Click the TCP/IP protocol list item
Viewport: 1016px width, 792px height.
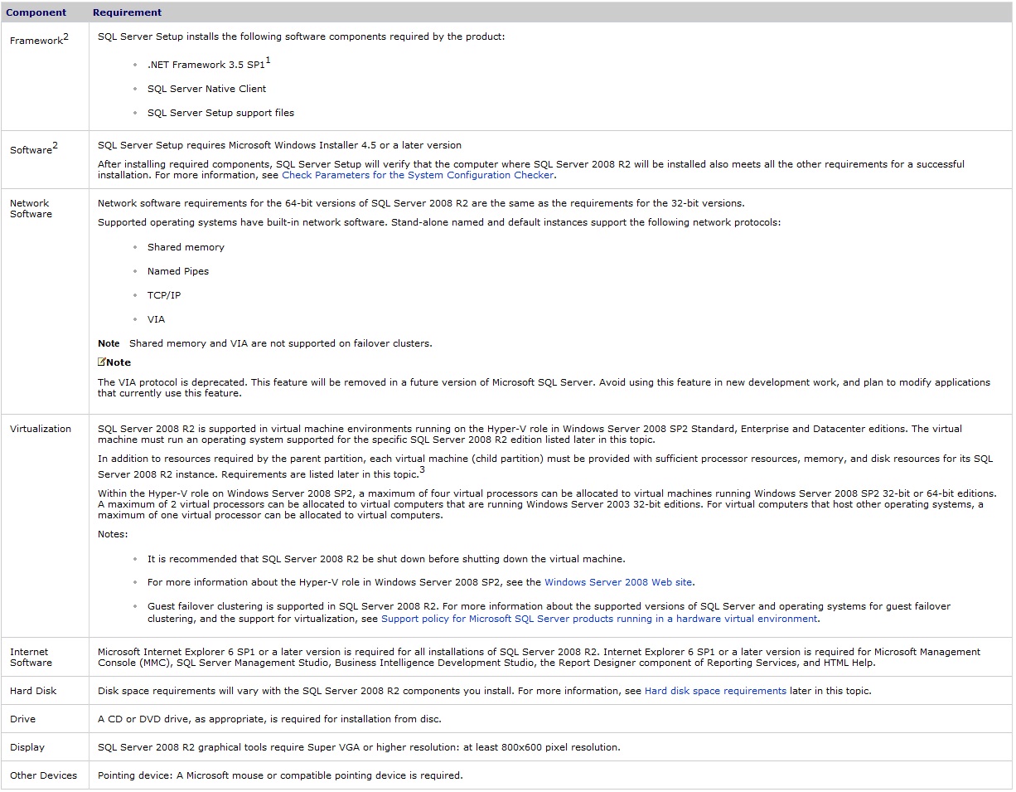pyautogui.click(x=164, y=295)
